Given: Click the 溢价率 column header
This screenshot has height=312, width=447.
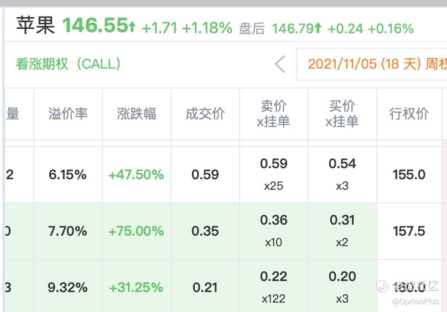Looking at the screenshot, I should tap(68, 114).
